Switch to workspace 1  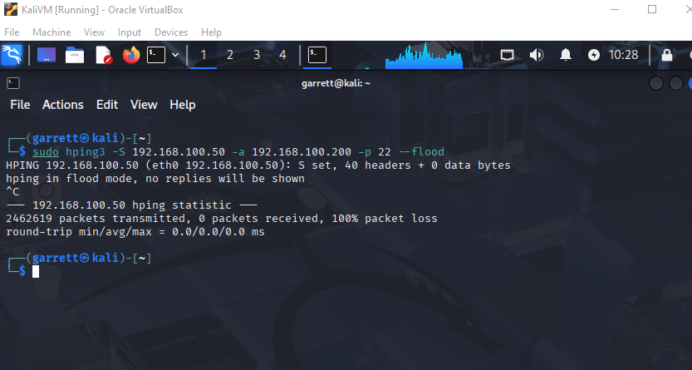pyautogui.click(x=204, y=55)
